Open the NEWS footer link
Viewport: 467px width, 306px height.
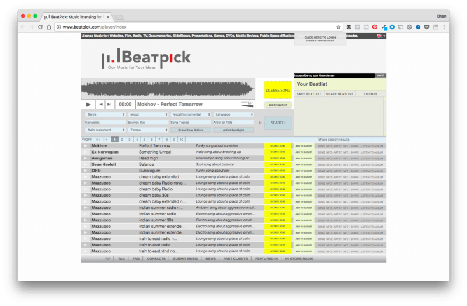tap(211, 259)
